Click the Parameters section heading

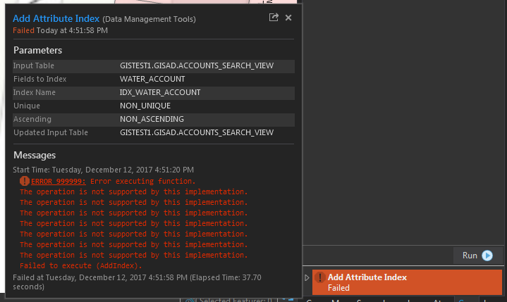37,51
